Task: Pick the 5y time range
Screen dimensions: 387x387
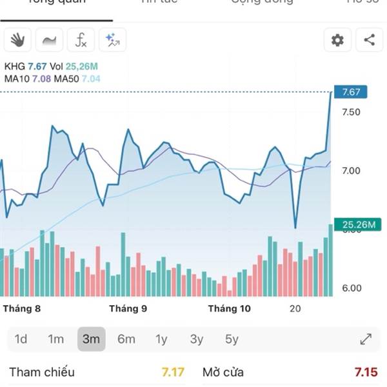Action: tap(232, 339)
